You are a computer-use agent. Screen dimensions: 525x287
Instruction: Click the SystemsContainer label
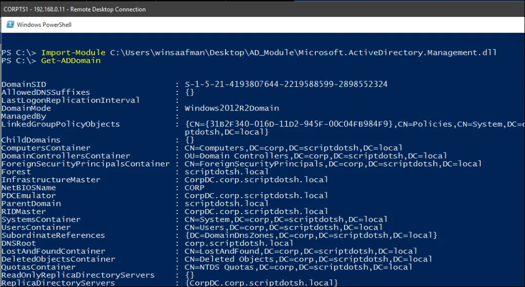[41, 220]
